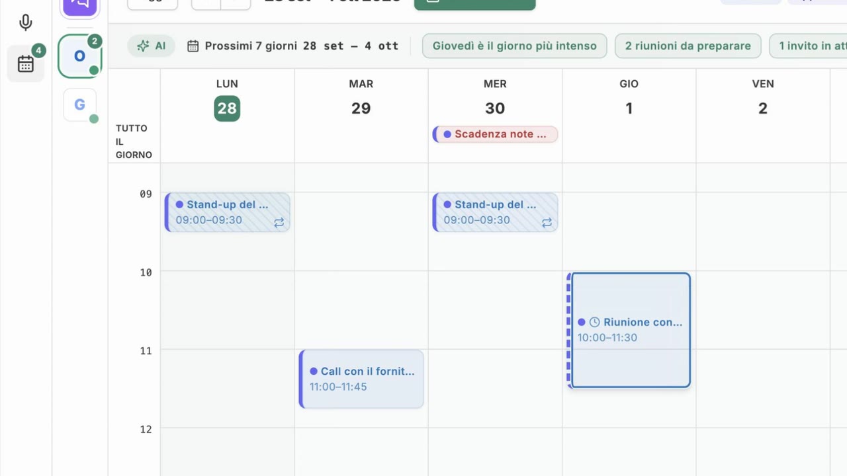Open the "Riunione con..." event on Thursday
The height and width of the screenshot is (476, 847).
pos(629,330)
